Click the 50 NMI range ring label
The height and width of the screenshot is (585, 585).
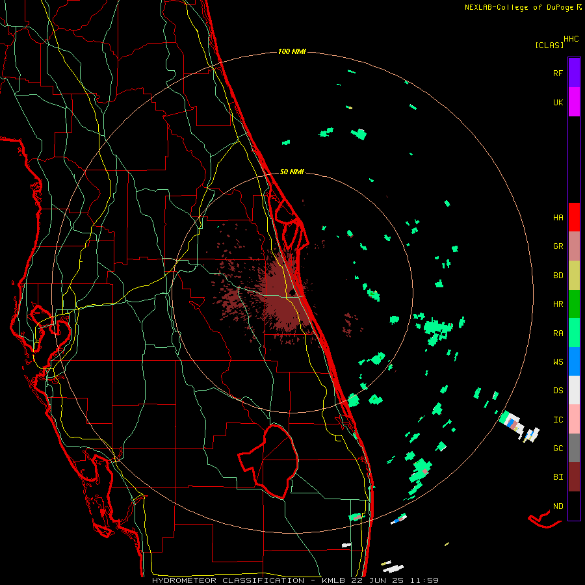point(292,172)
